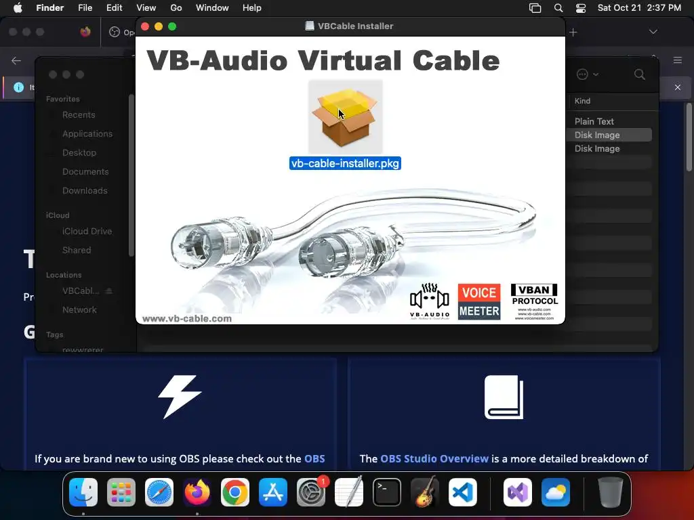Click the VB-Audio speaker logo

pyautogui.click(x=429, y=301)
